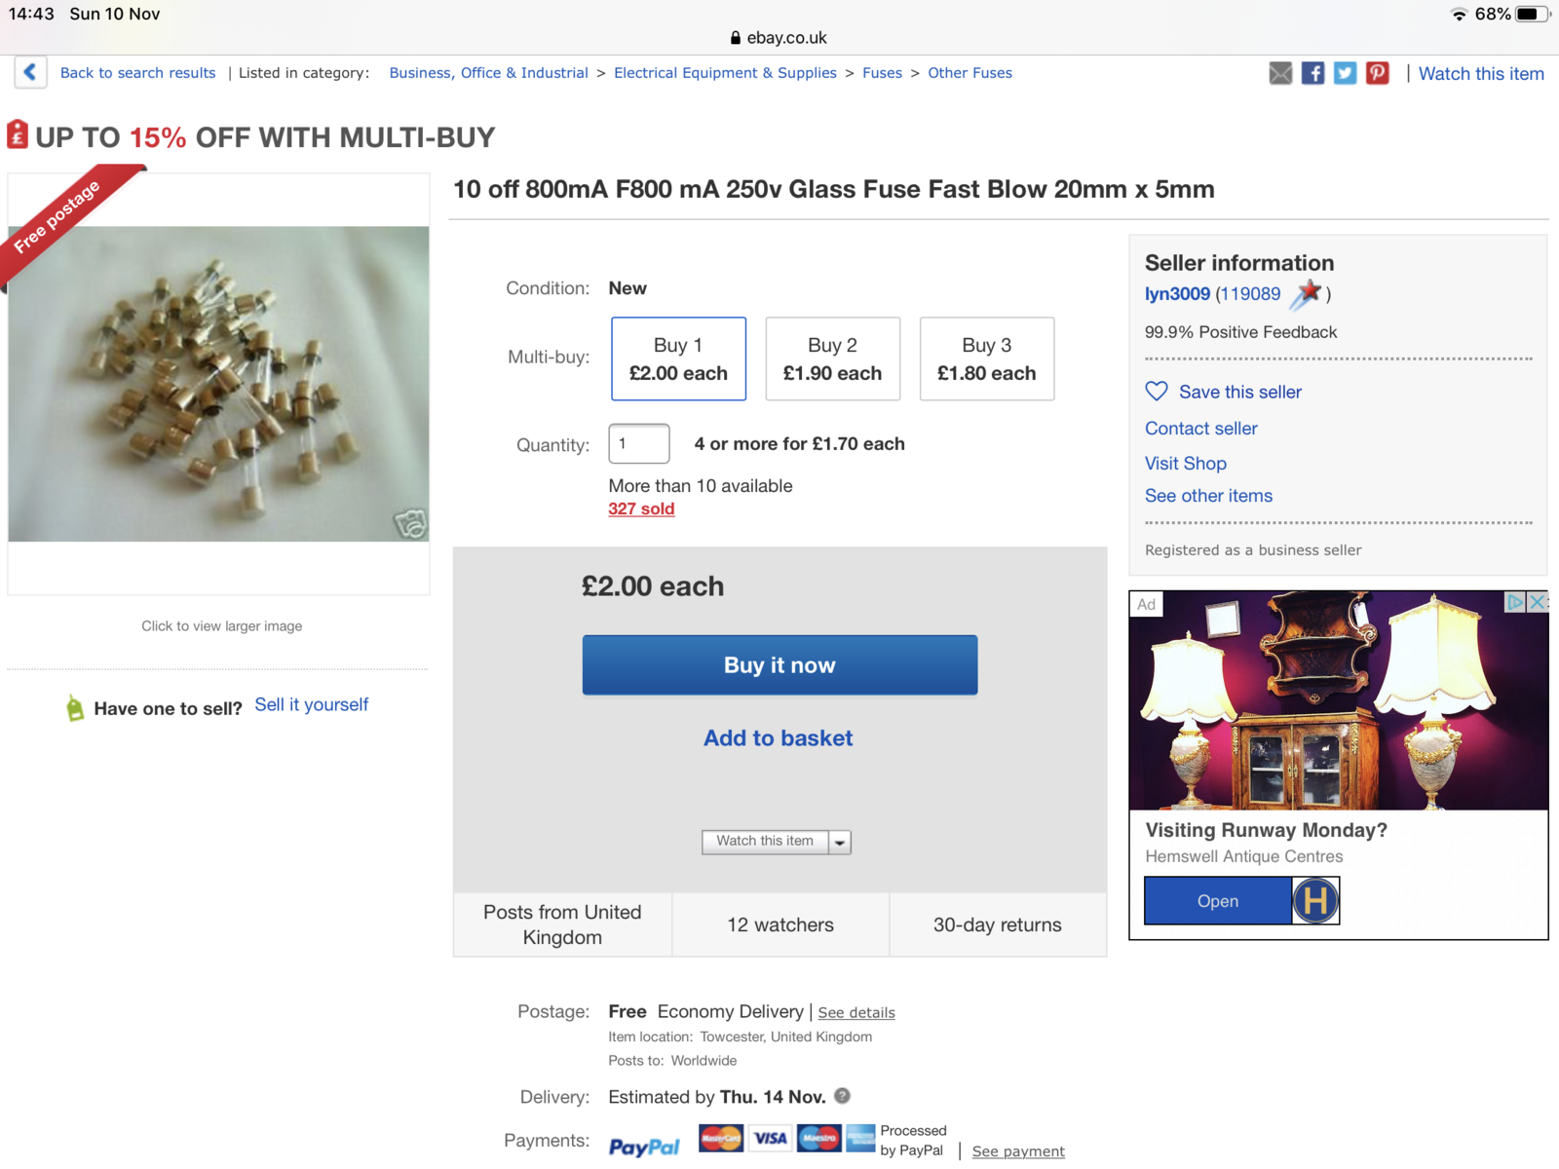
Task: Share listing on Facebook
Action: [x=1312, y=73]
